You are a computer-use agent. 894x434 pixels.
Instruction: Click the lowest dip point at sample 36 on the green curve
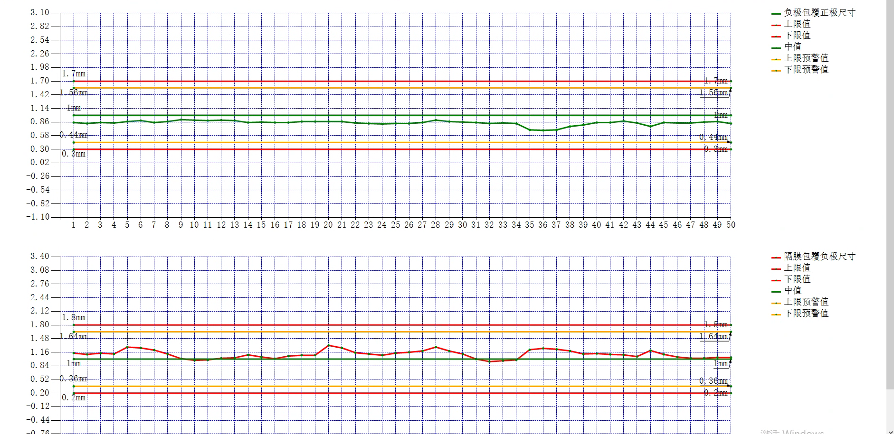[x=543, y=130]
